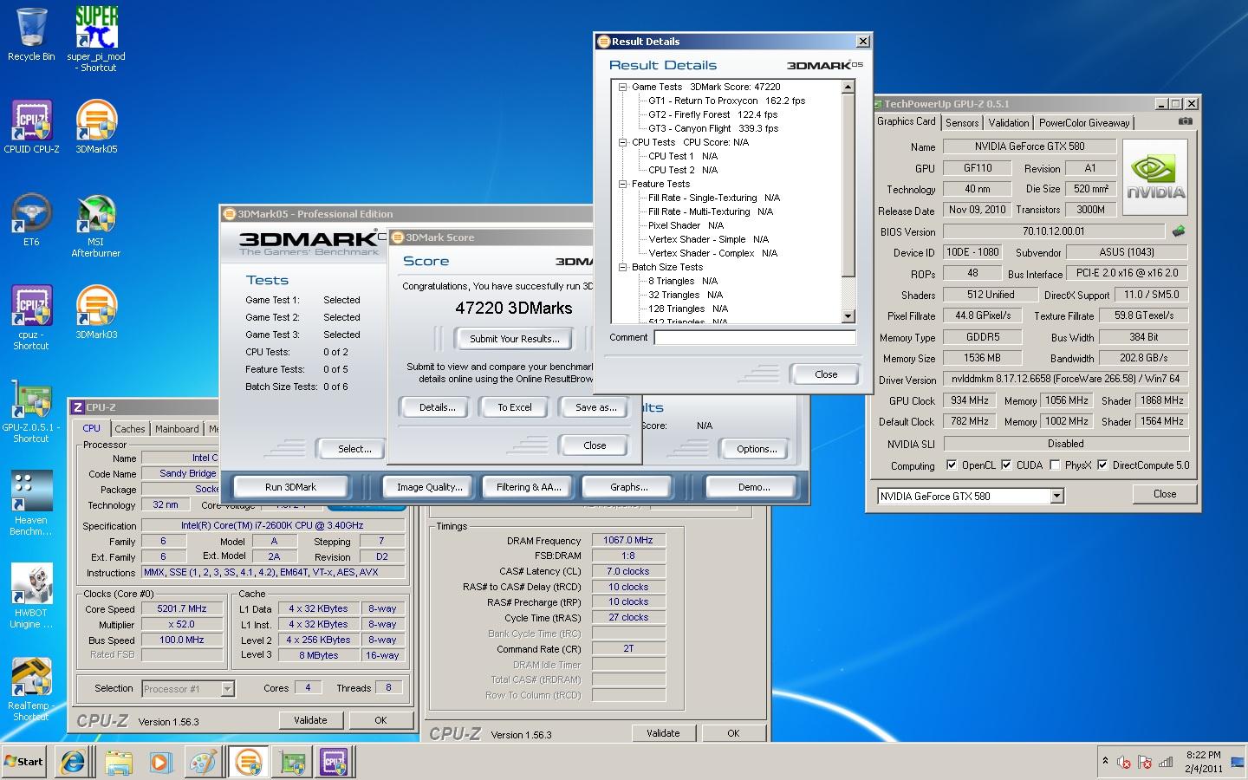Screen dimensions: 1248x780
Task: Open the Start menu
Action: (x=24, y=762)
